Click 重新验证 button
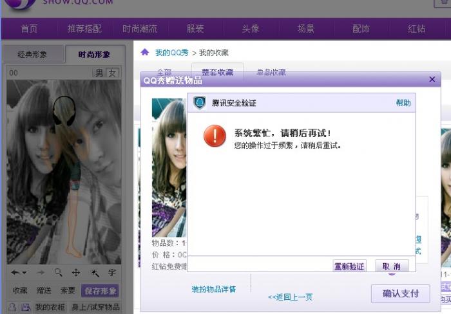Image resolution: width=451 pixels, height=314 pixels. pyautogui.click(x=349, y=266)
